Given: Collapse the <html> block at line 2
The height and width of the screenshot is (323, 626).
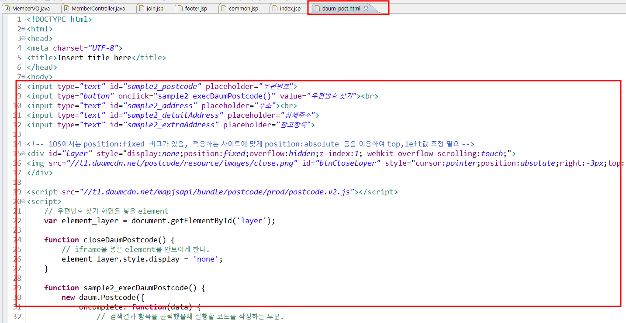Looking at the screenshot, I should 23,29.
